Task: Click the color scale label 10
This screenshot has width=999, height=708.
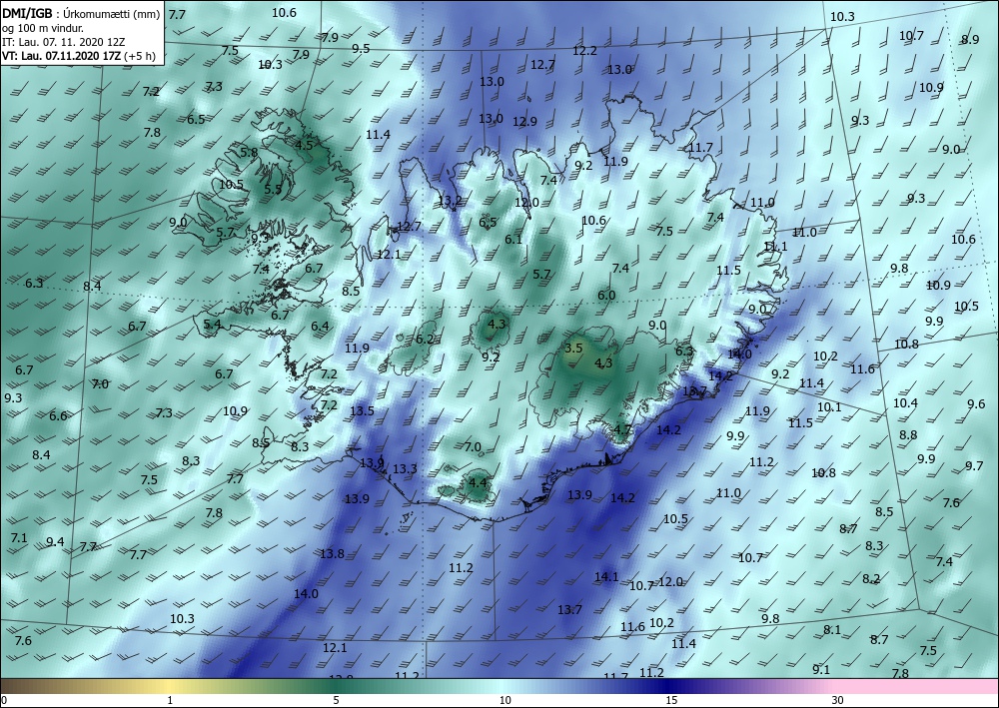Action: [504, 700]
